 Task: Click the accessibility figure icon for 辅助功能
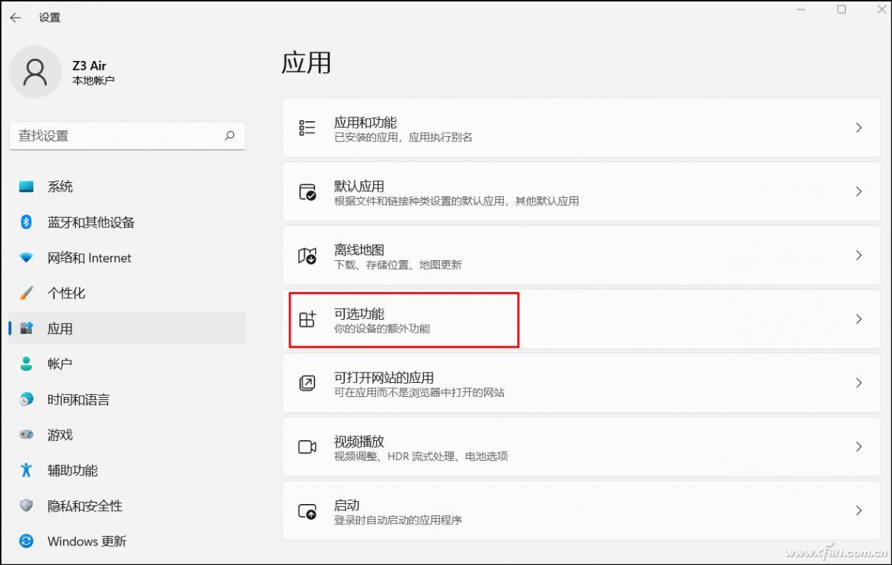[27, 470]
